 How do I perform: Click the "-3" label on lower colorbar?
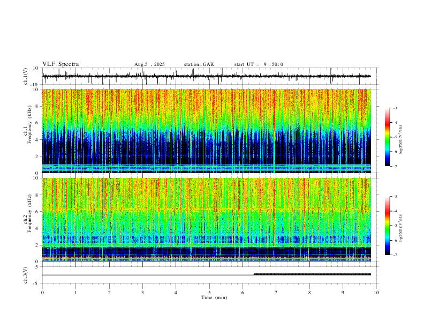[x=395, y=196]
